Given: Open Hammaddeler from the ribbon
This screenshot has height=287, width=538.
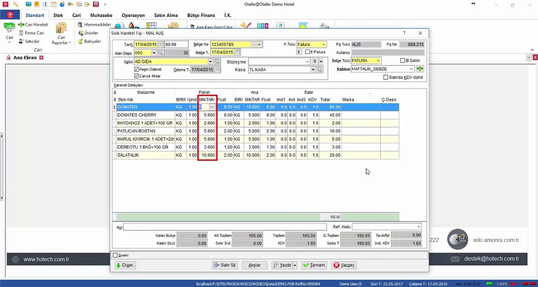Looking at the screenshot, I should 94,25.
